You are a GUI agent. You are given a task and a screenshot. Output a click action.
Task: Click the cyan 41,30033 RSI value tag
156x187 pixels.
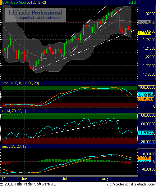pos(146,133)
